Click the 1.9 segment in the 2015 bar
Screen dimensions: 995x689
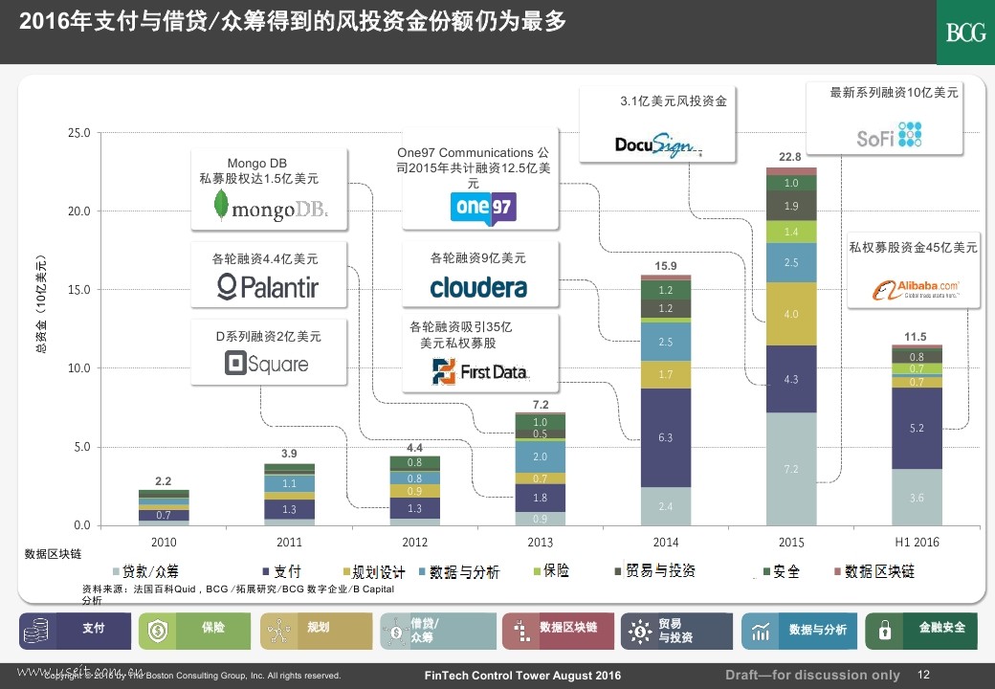click(x=791, y=206)
